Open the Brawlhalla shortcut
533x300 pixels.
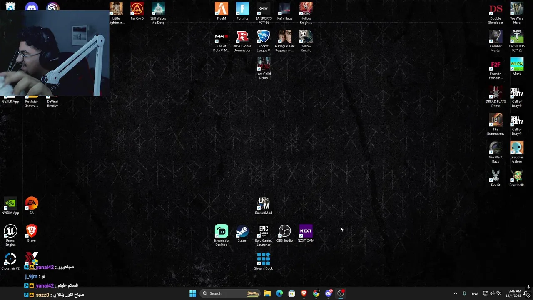[x=517, y=178]
